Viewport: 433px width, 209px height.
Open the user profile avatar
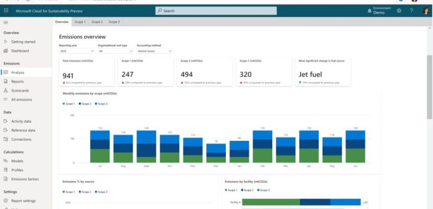click(x=426, y=11)
